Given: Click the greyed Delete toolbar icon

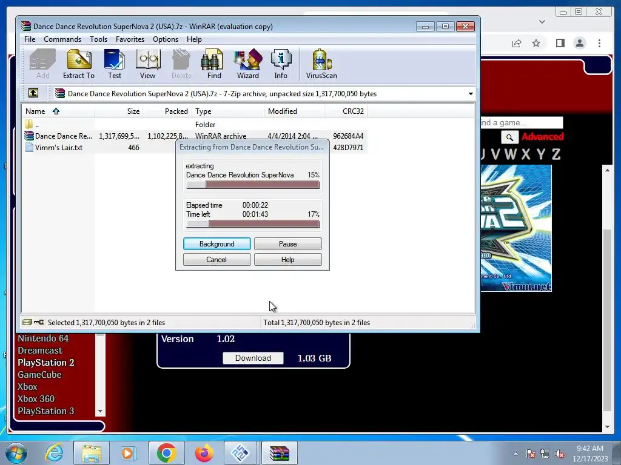Looking at the screenshot, I should tap(181, 64).
